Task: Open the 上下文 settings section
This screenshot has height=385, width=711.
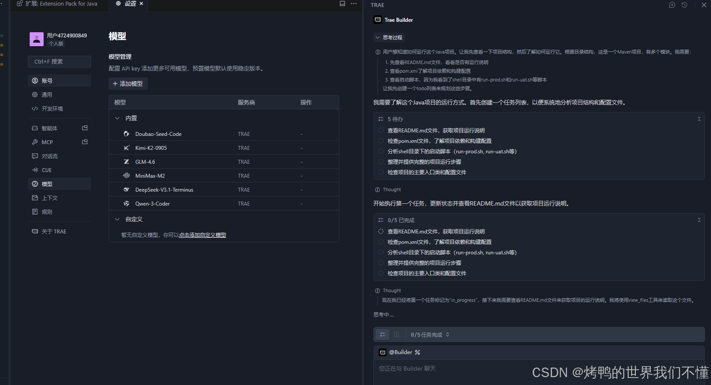Action: (59, 198)
